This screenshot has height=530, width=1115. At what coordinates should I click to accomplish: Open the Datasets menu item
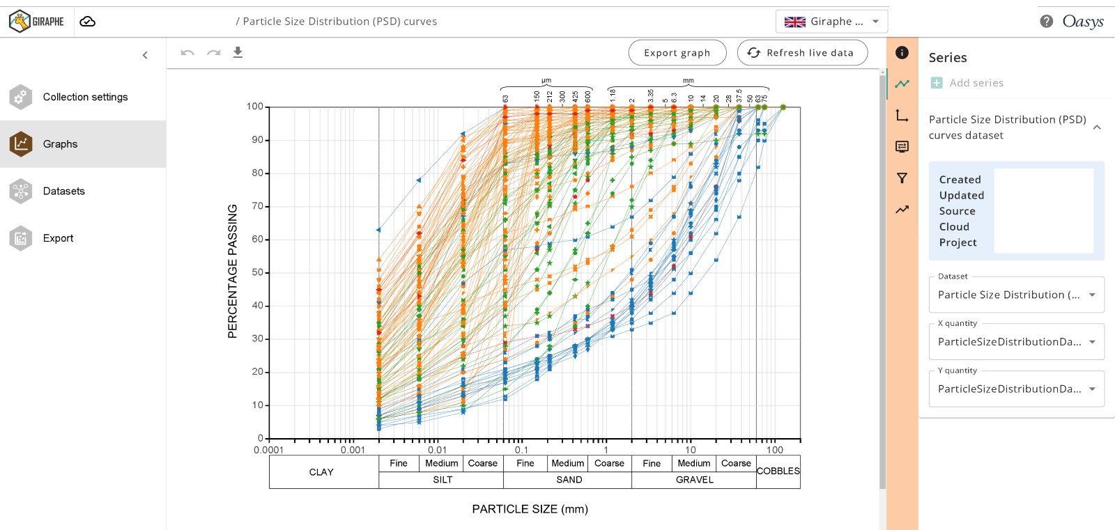pos(64,191)
